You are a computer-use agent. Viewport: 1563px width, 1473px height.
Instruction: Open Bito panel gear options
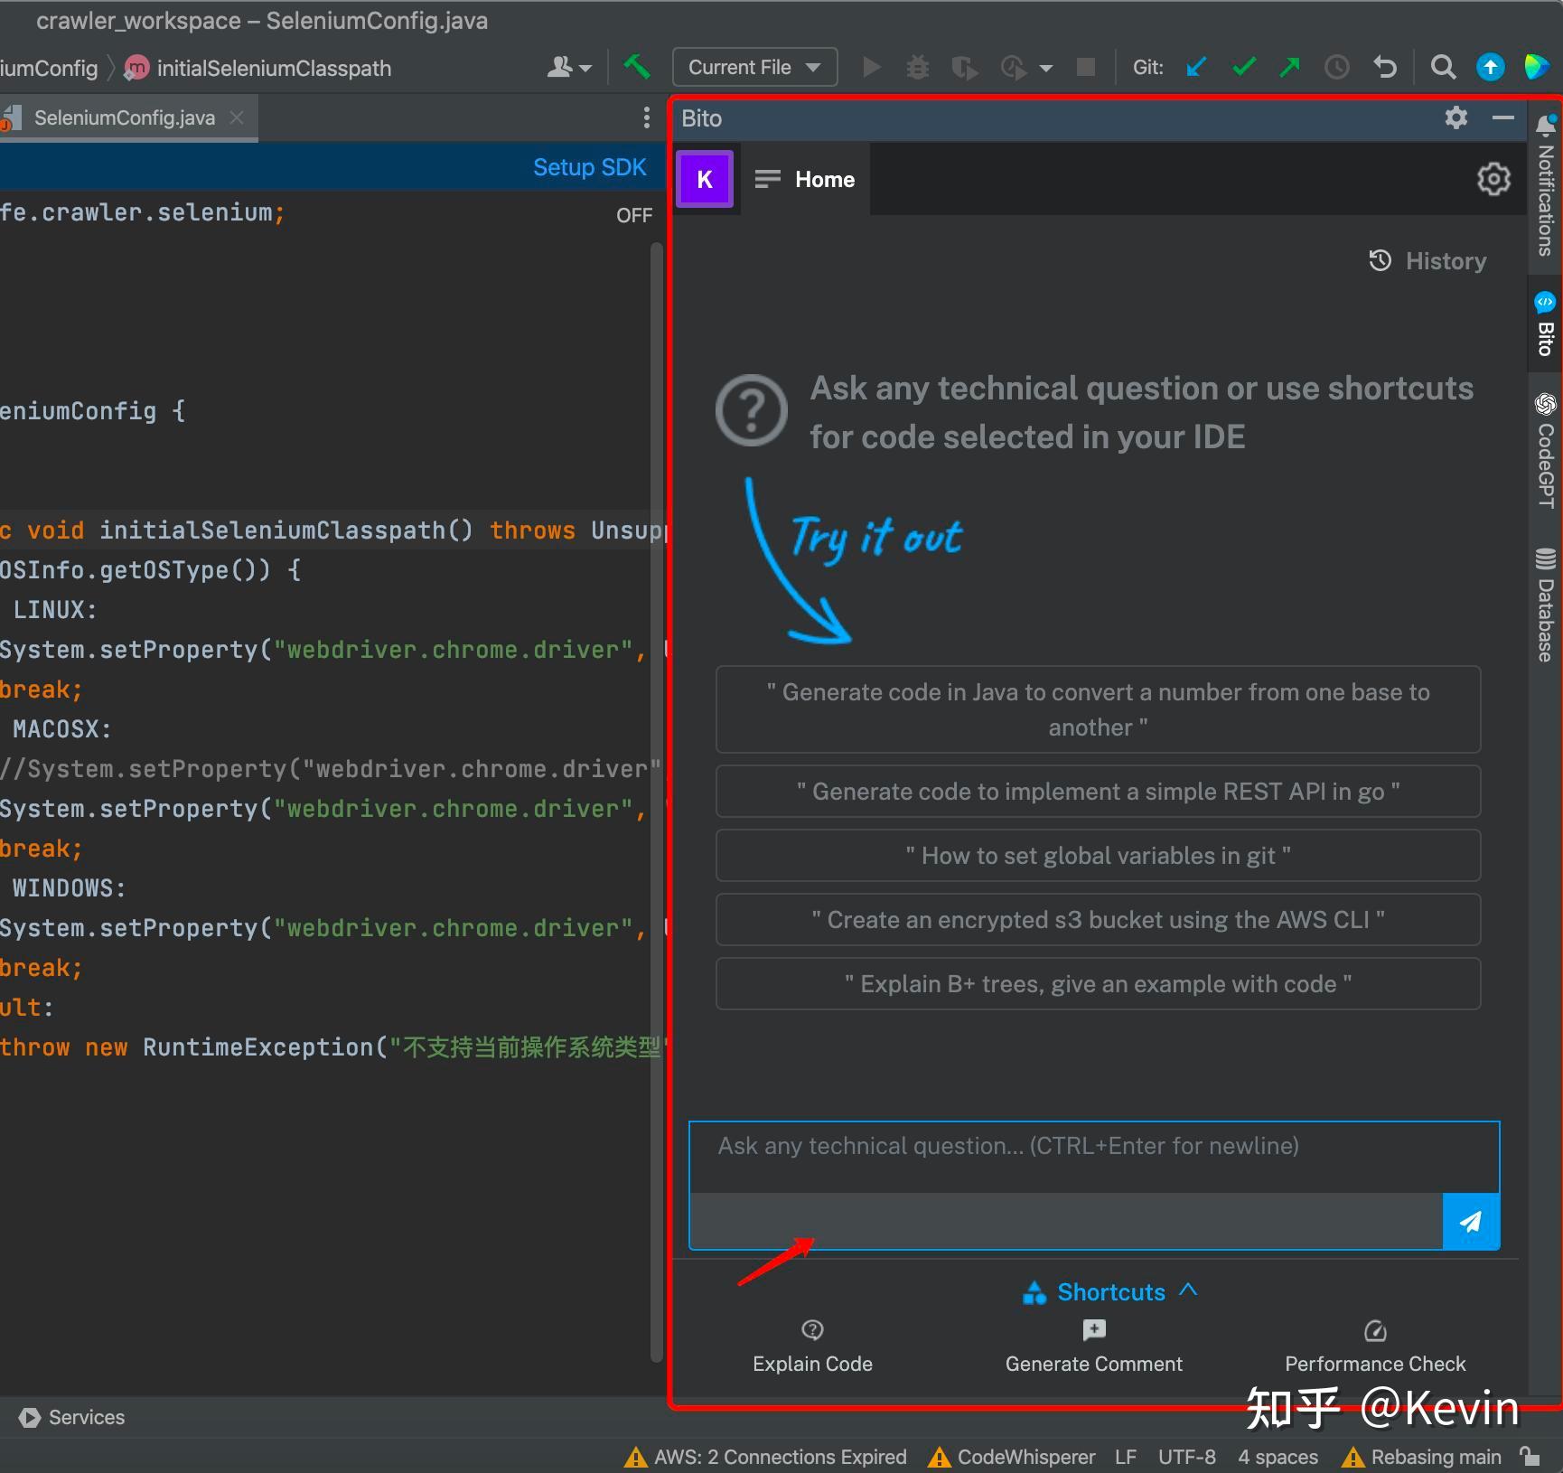pyautogui.click(x=1455, y=117)
